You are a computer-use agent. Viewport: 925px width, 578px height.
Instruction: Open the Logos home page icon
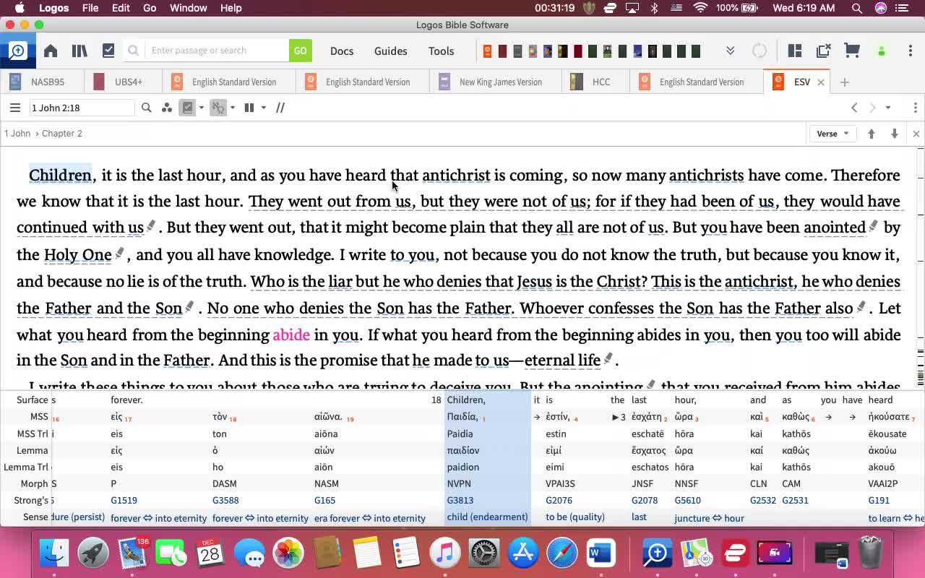tap(51, 51)
